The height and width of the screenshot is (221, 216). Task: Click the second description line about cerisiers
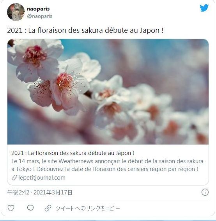click(x=105, y=169)
